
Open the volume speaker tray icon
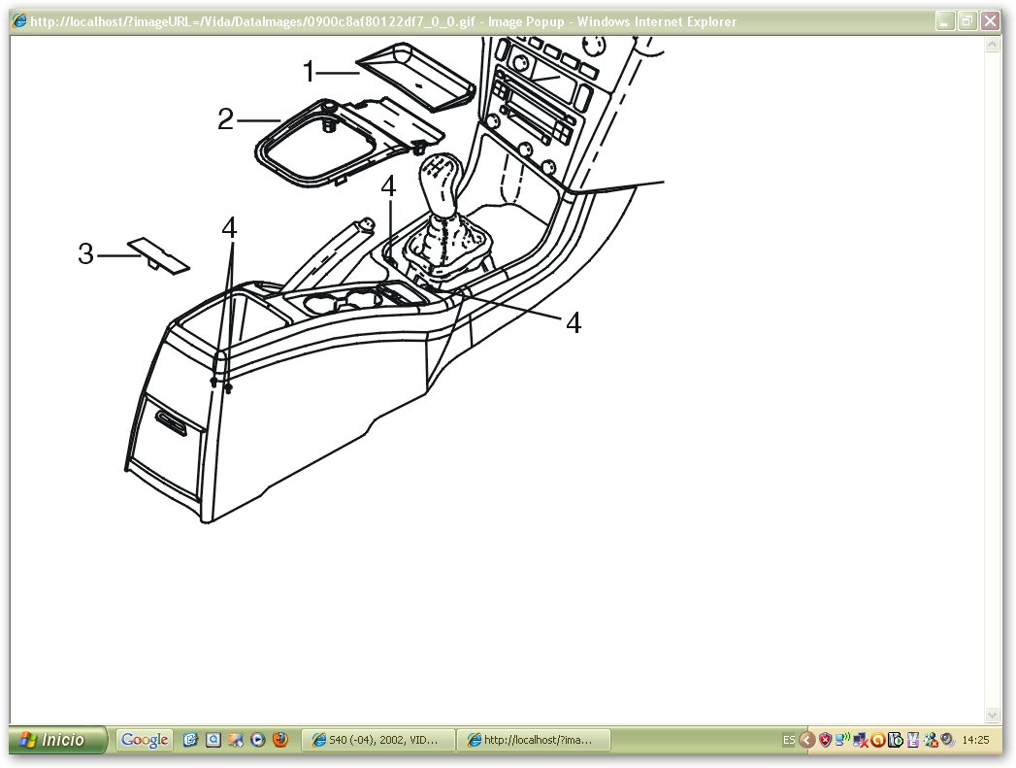(947, 740)
